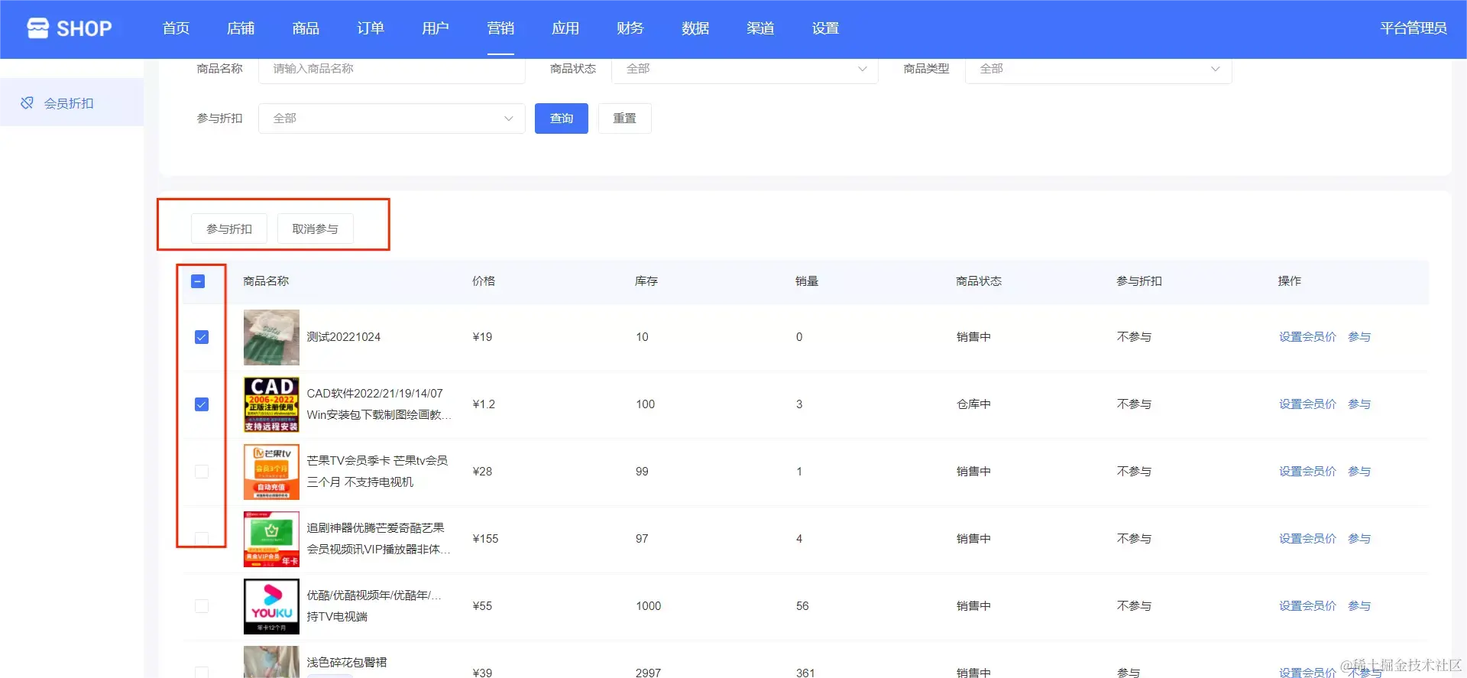This screenshot has width=1467, height=678.
Task: Click the 价格 column header
Action: point(484,281)
